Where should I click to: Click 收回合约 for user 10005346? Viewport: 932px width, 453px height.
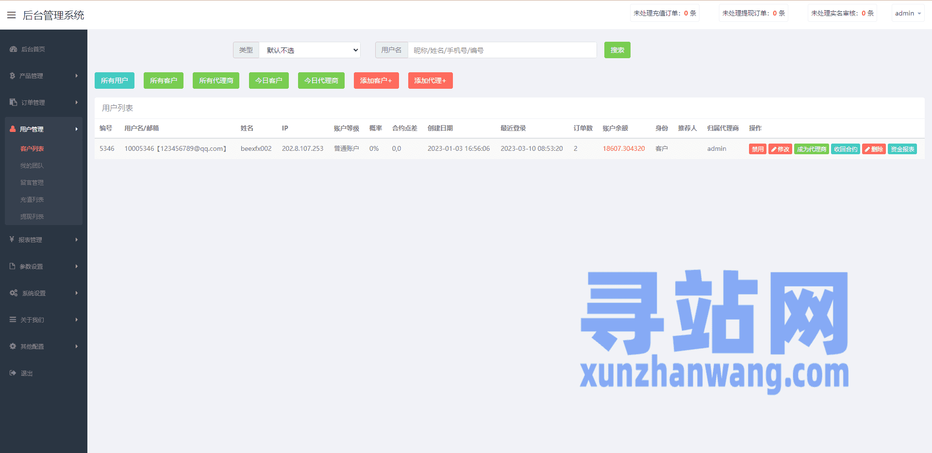[846, 149]
